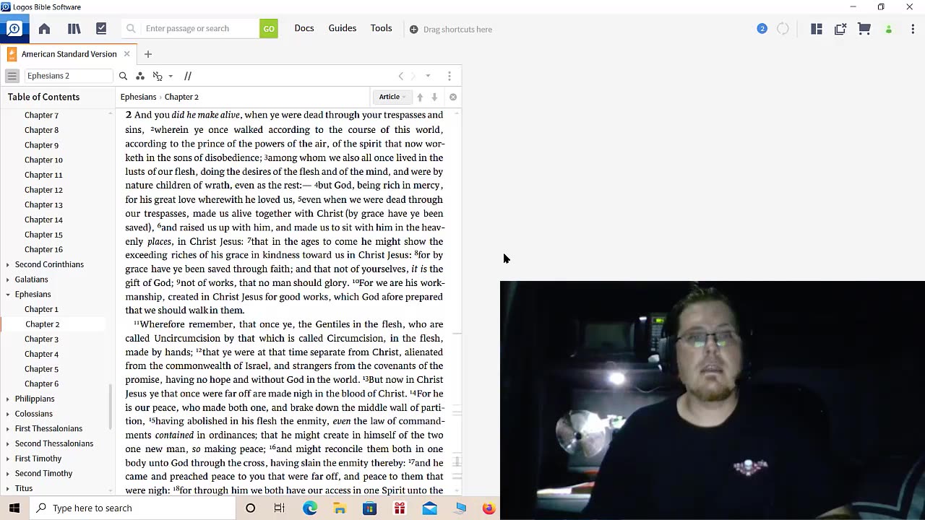Open the visual filters icon
The width and height of the screenshot is (925, 520).
pos(140,76)
